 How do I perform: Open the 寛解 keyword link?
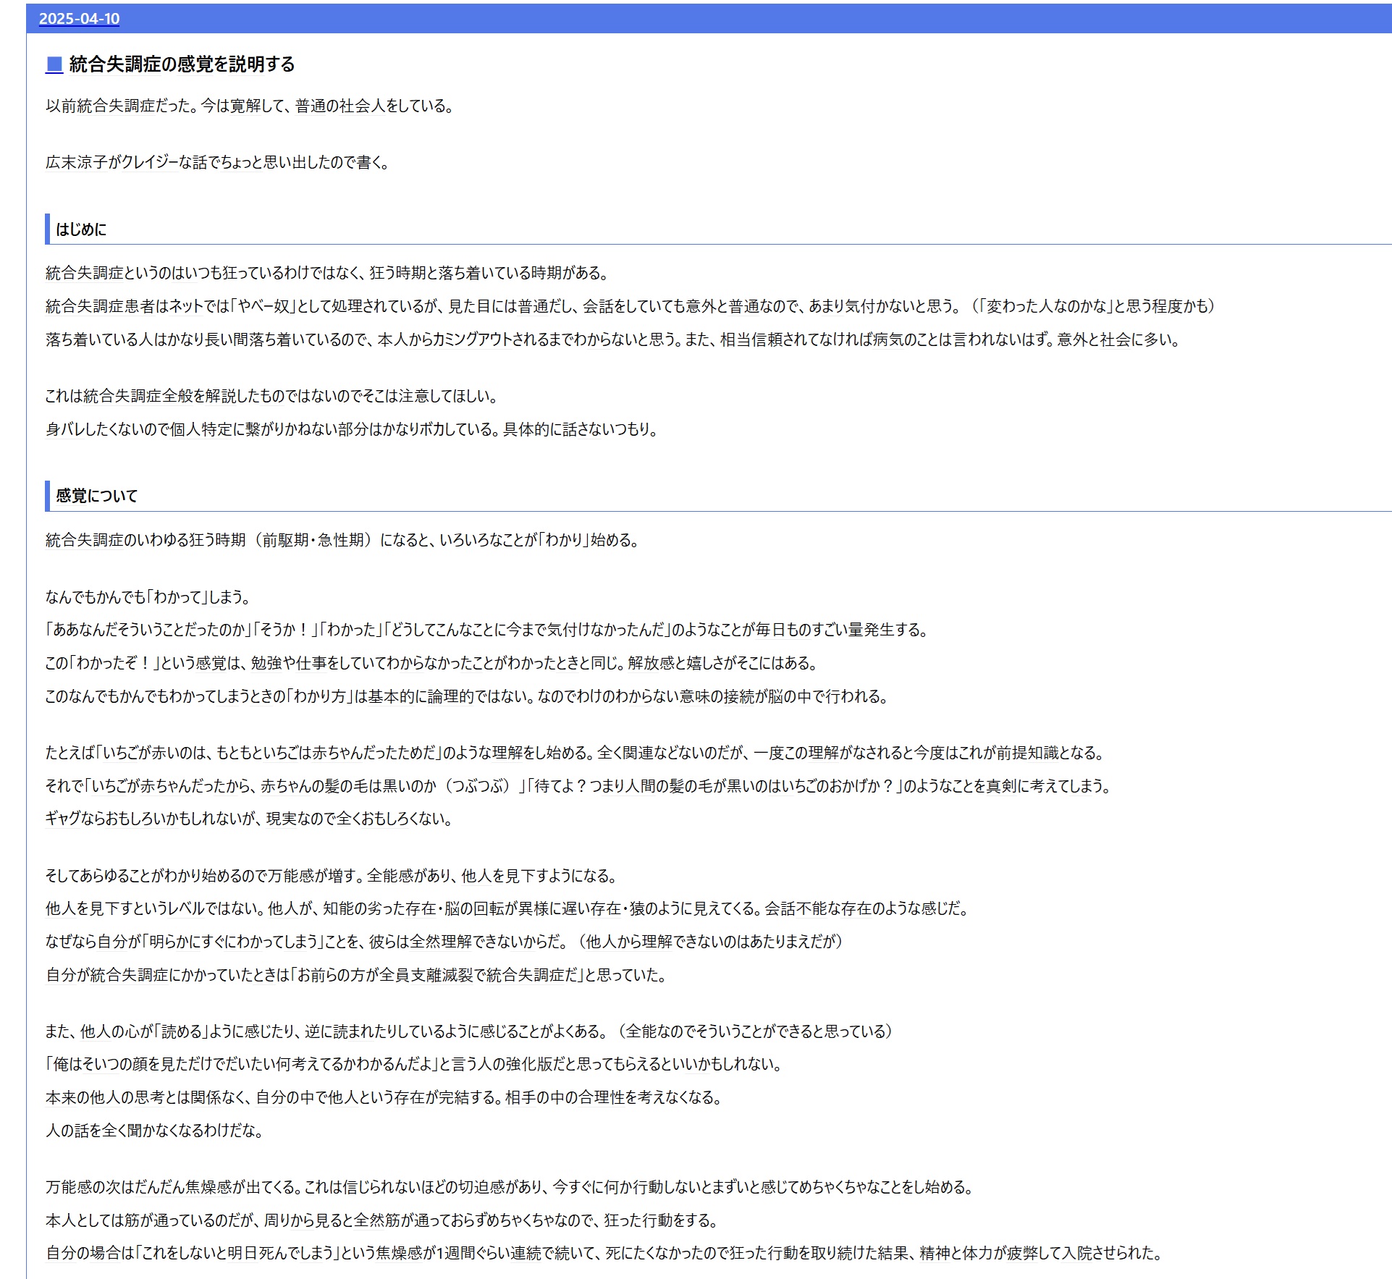(x=245, y=106)
